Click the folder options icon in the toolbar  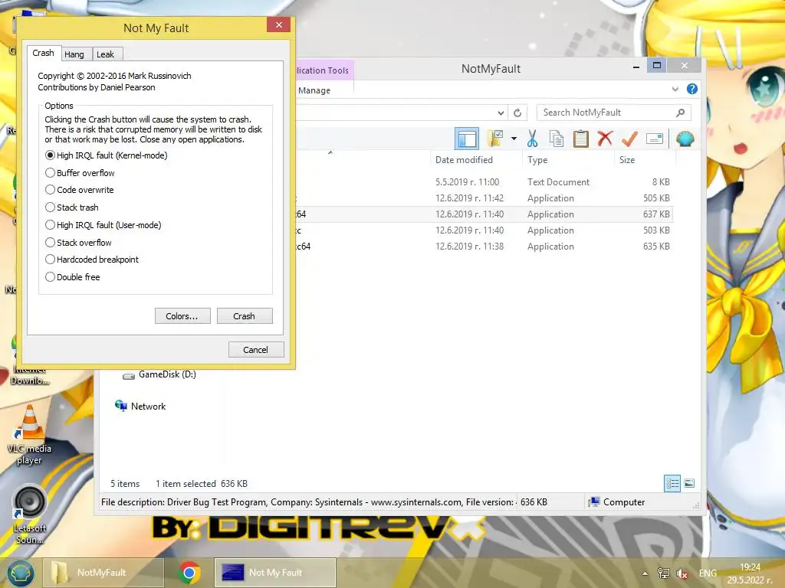coord(494,139)
